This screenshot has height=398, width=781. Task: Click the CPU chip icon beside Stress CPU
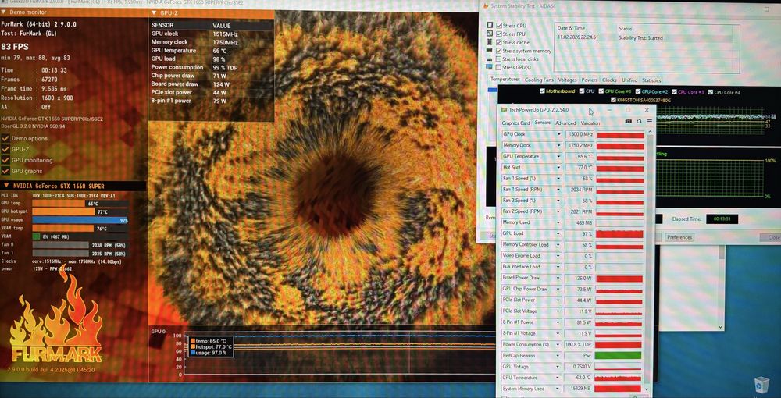[x=490, y=25]
